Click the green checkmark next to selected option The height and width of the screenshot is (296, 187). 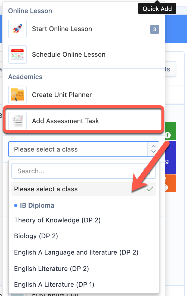[x=150, y=189]
